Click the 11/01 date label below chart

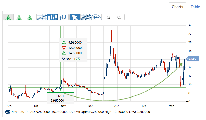pos(60,96)
